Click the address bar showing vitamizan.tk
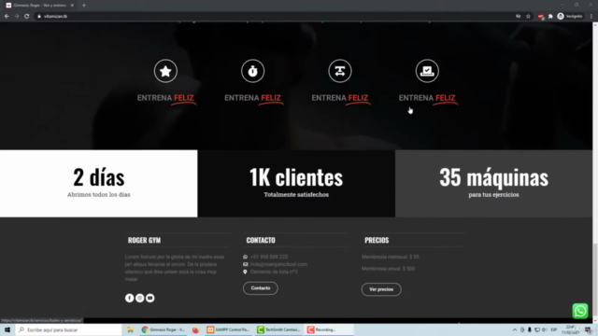The height and width of the screenshot is (336, 598). pyautogui.click(x=275, y=16)
